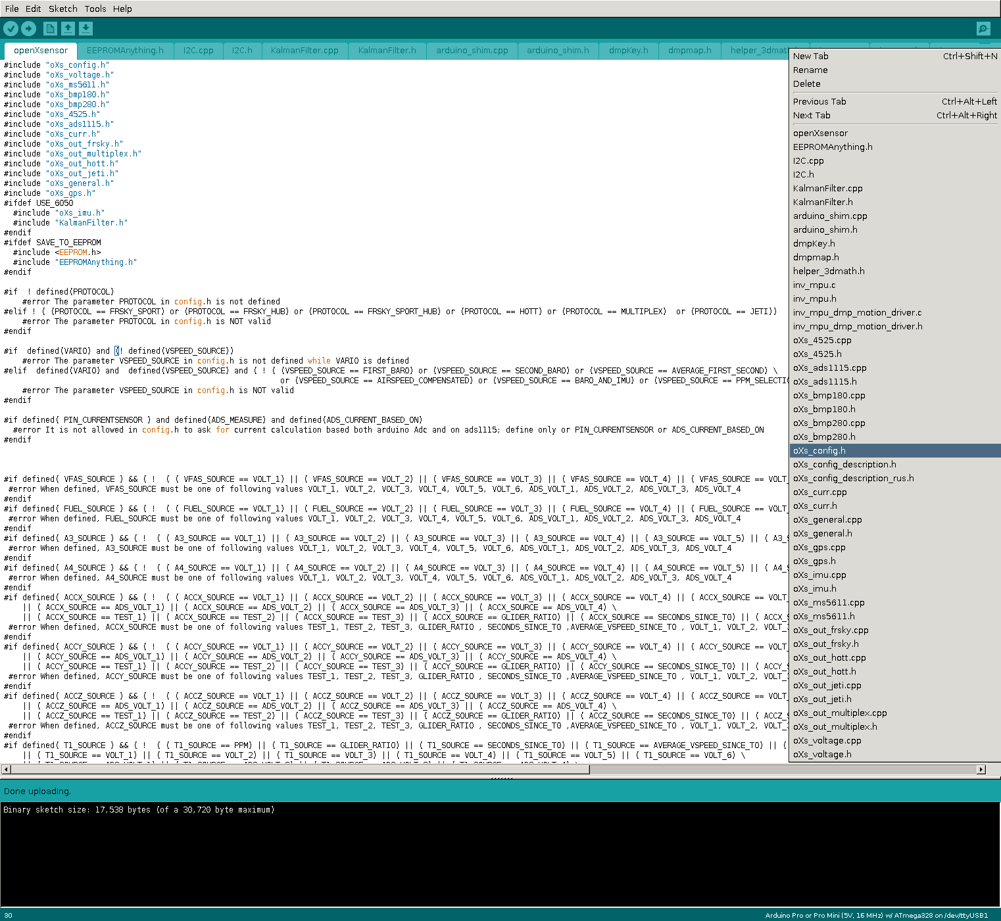The image size is (1001, 921).
Task: Click the Verify checkmark button
Action: point(11,28)
